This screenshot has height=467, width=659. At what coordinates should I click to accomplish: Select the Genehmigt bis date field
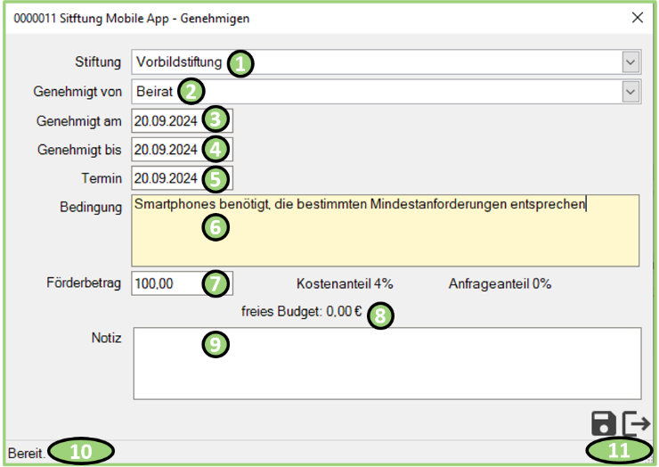point(167,150)
